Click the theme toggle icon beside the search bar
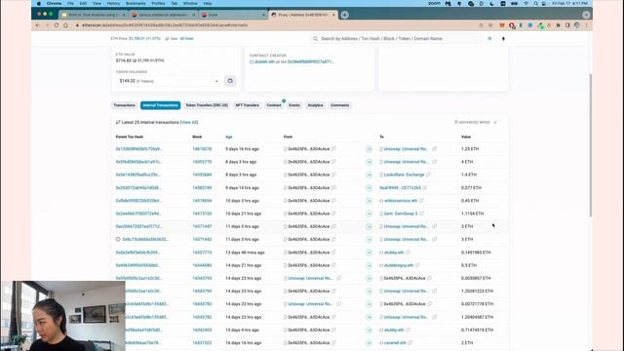 [x=489, y=39]
